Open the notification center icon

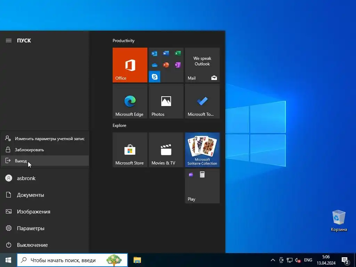tap(345, 261)
